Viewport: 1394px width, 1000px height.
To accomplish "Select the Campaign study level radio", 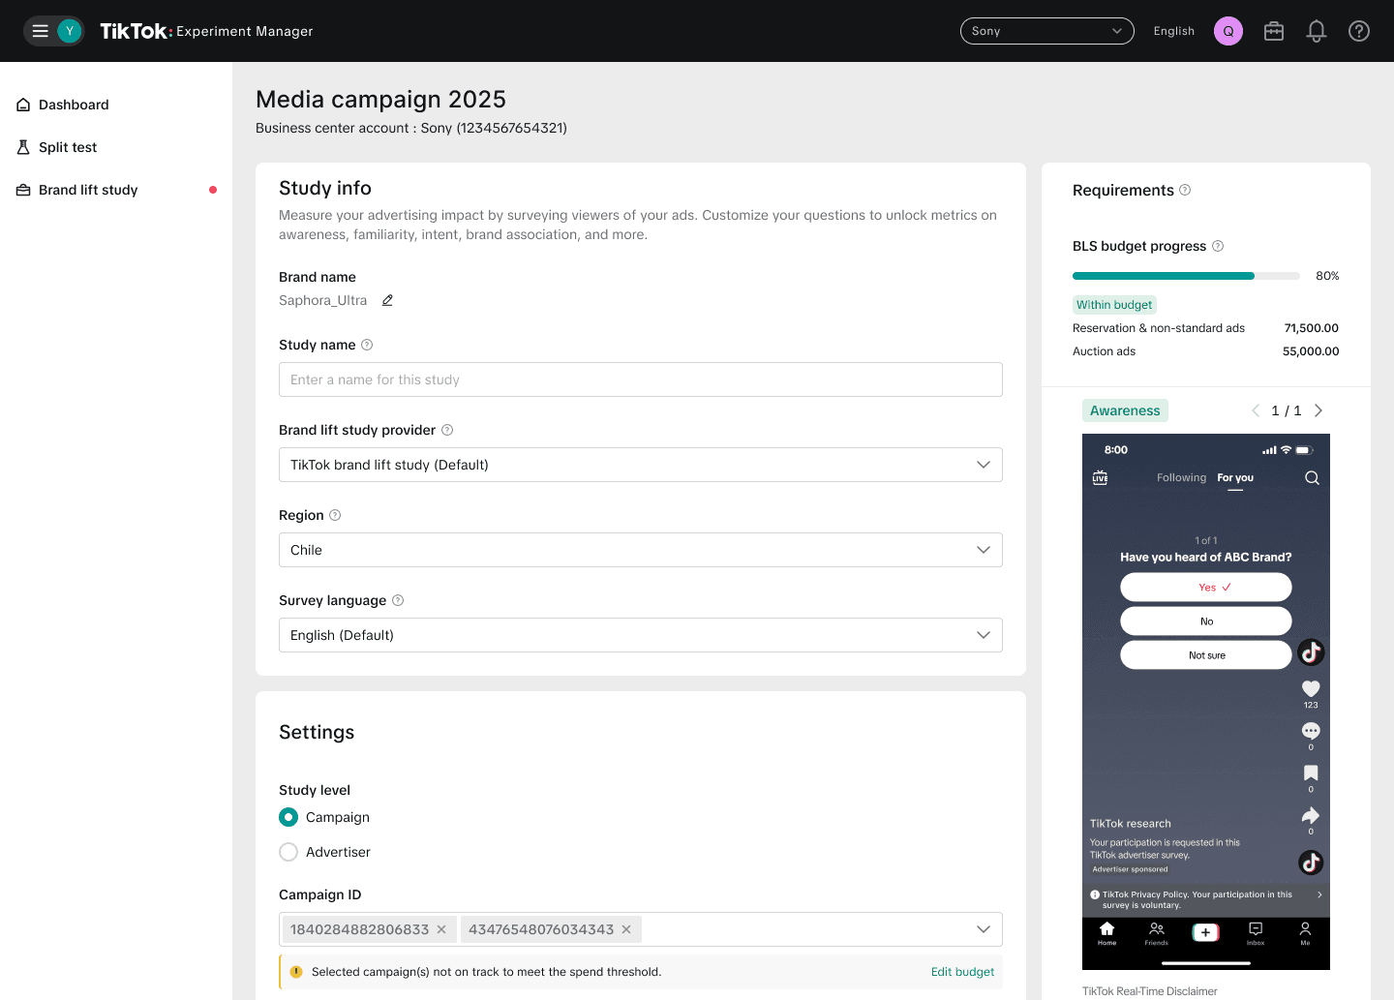I will pos(288,817).
